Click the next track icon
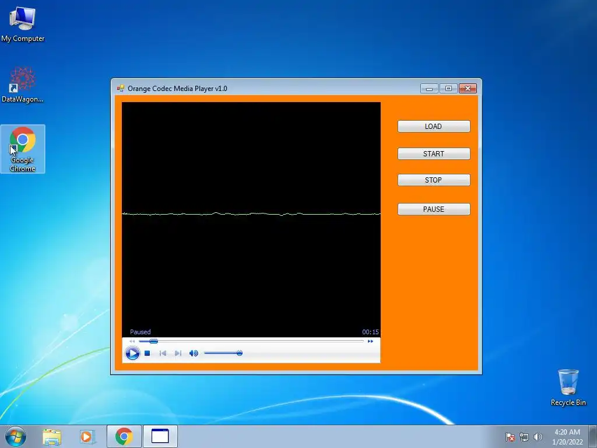 click(x=178, y=353)
